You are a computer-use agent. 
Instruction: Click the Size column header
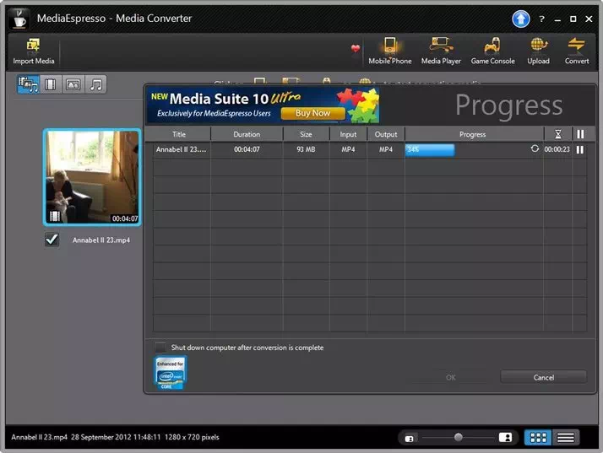[306, 134]
